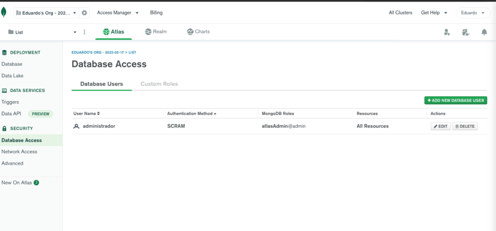This screenshot has width=496, height=231.
Task: Click the invite user icon
Action: point(447,32)
